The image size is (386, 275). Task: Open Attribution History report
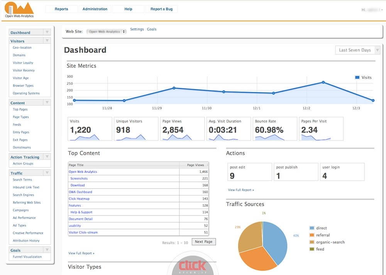tap(26, 241)
